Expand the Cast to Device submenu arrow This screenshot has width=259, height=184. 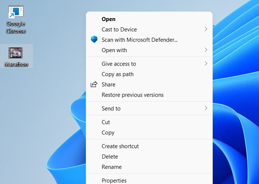click(x=206, y=29)
